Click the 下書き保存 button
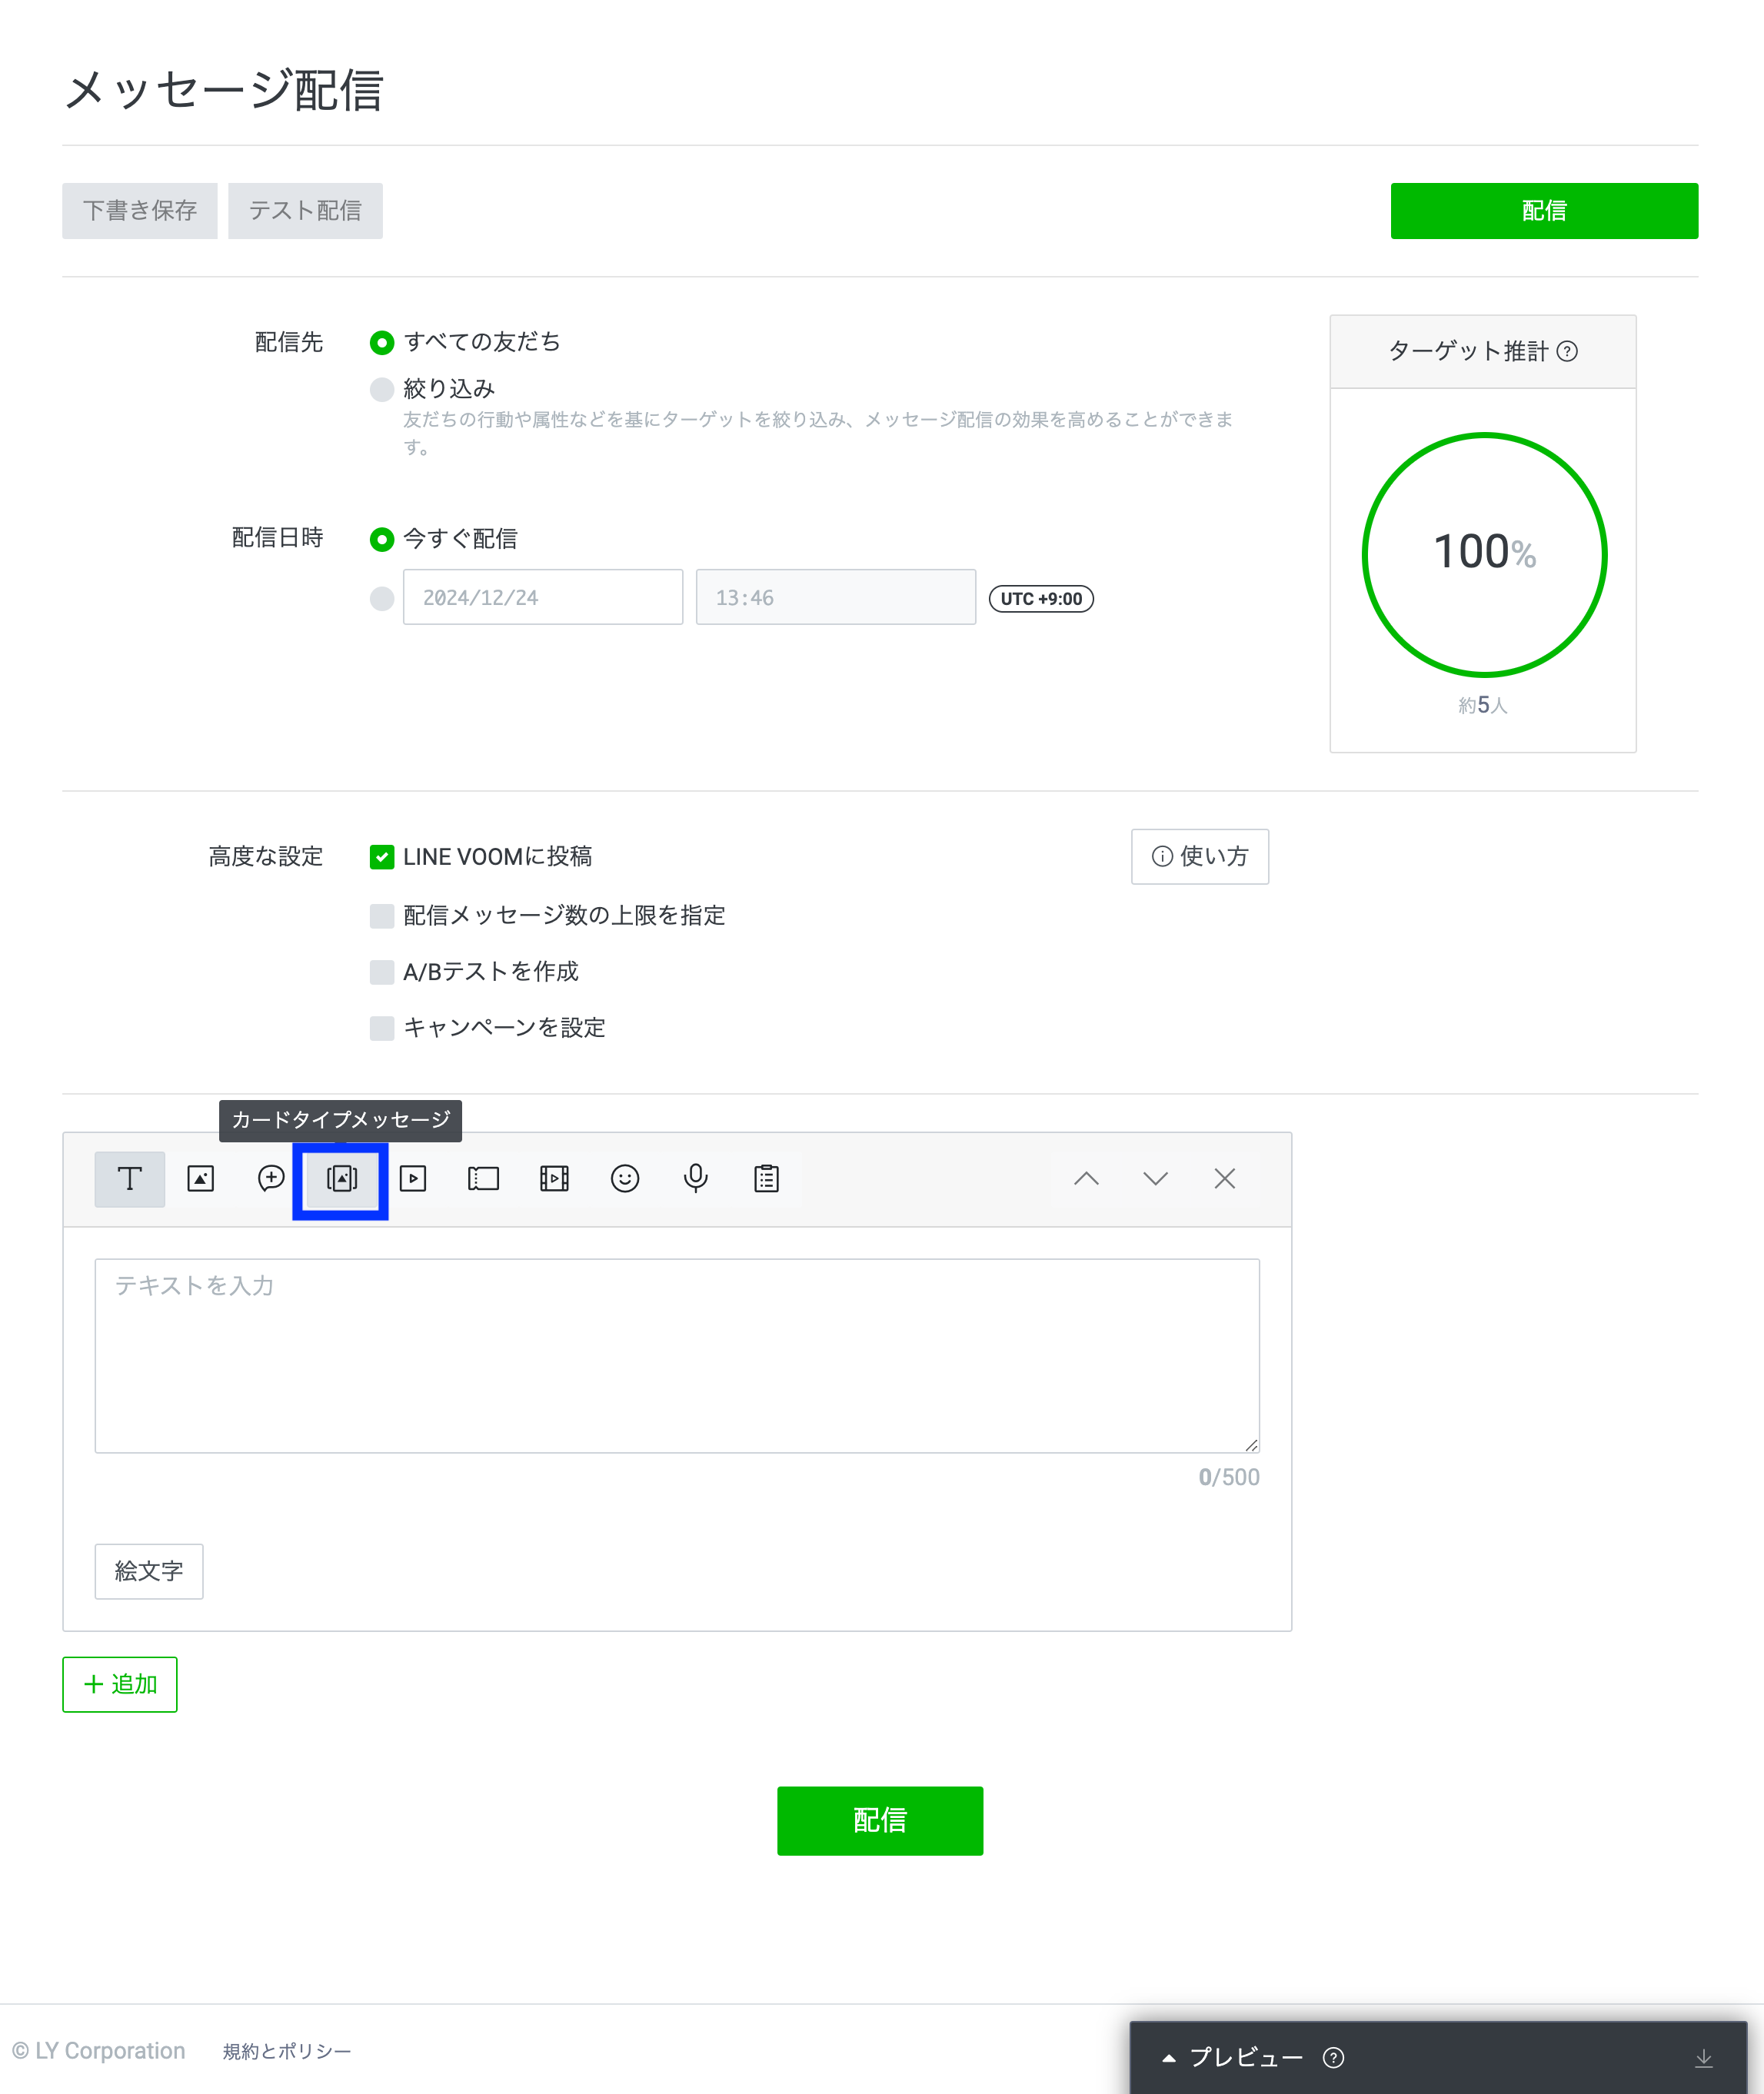 pos(139,211)
